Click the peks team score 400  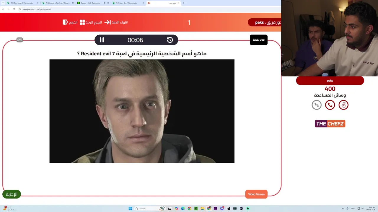point(330,89)
